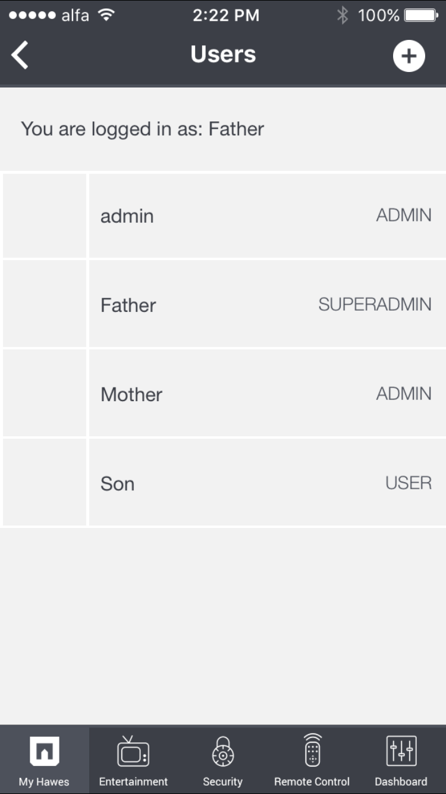446x794 pixels.
Task: Open the Dashboard sliders icon
Action: coord(401,751)
